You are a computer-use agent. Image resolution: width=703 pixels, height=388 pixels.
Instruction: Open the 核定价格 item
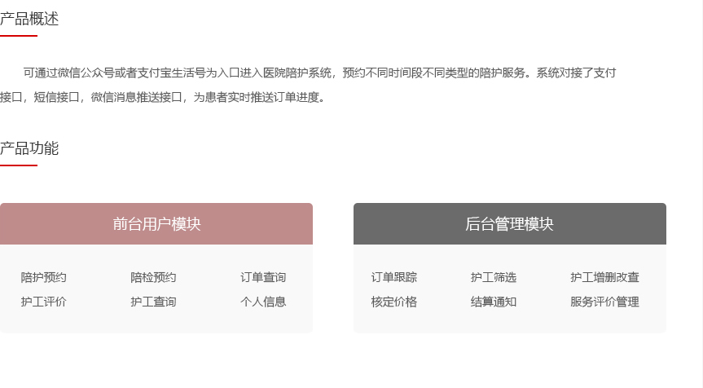click(394, 302)
